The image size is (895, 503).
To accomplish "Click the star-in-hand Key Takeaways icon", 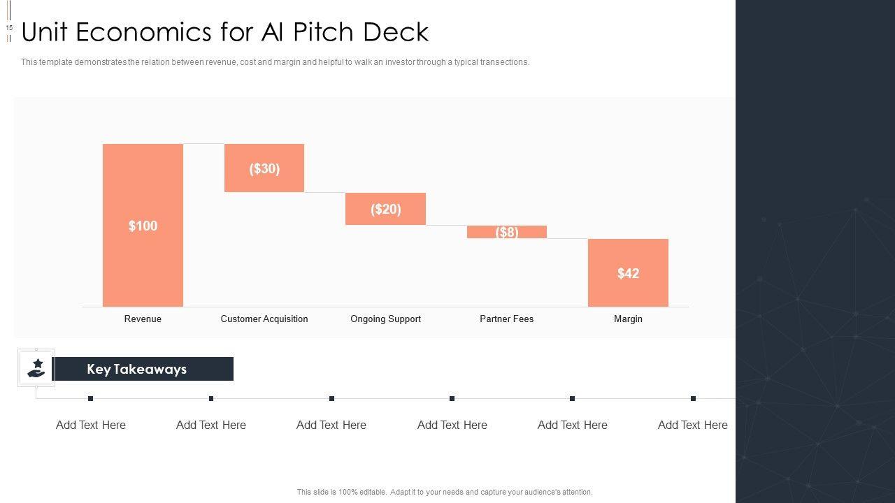I will pyautogui.click(x=36, y=367).
